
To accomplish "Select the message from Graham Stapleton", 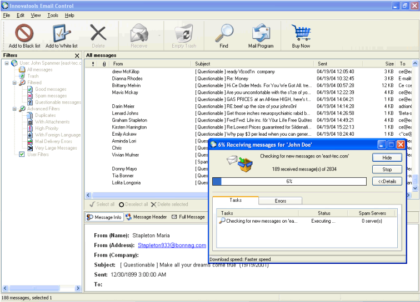I will [248, 120].
